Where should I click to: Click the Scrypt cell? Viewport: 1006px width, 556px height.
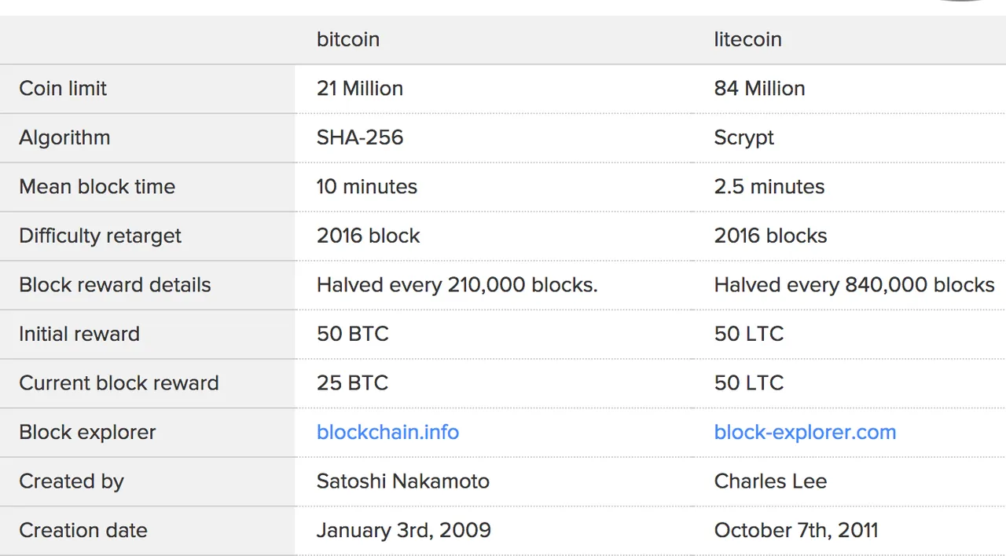[743, 137]
